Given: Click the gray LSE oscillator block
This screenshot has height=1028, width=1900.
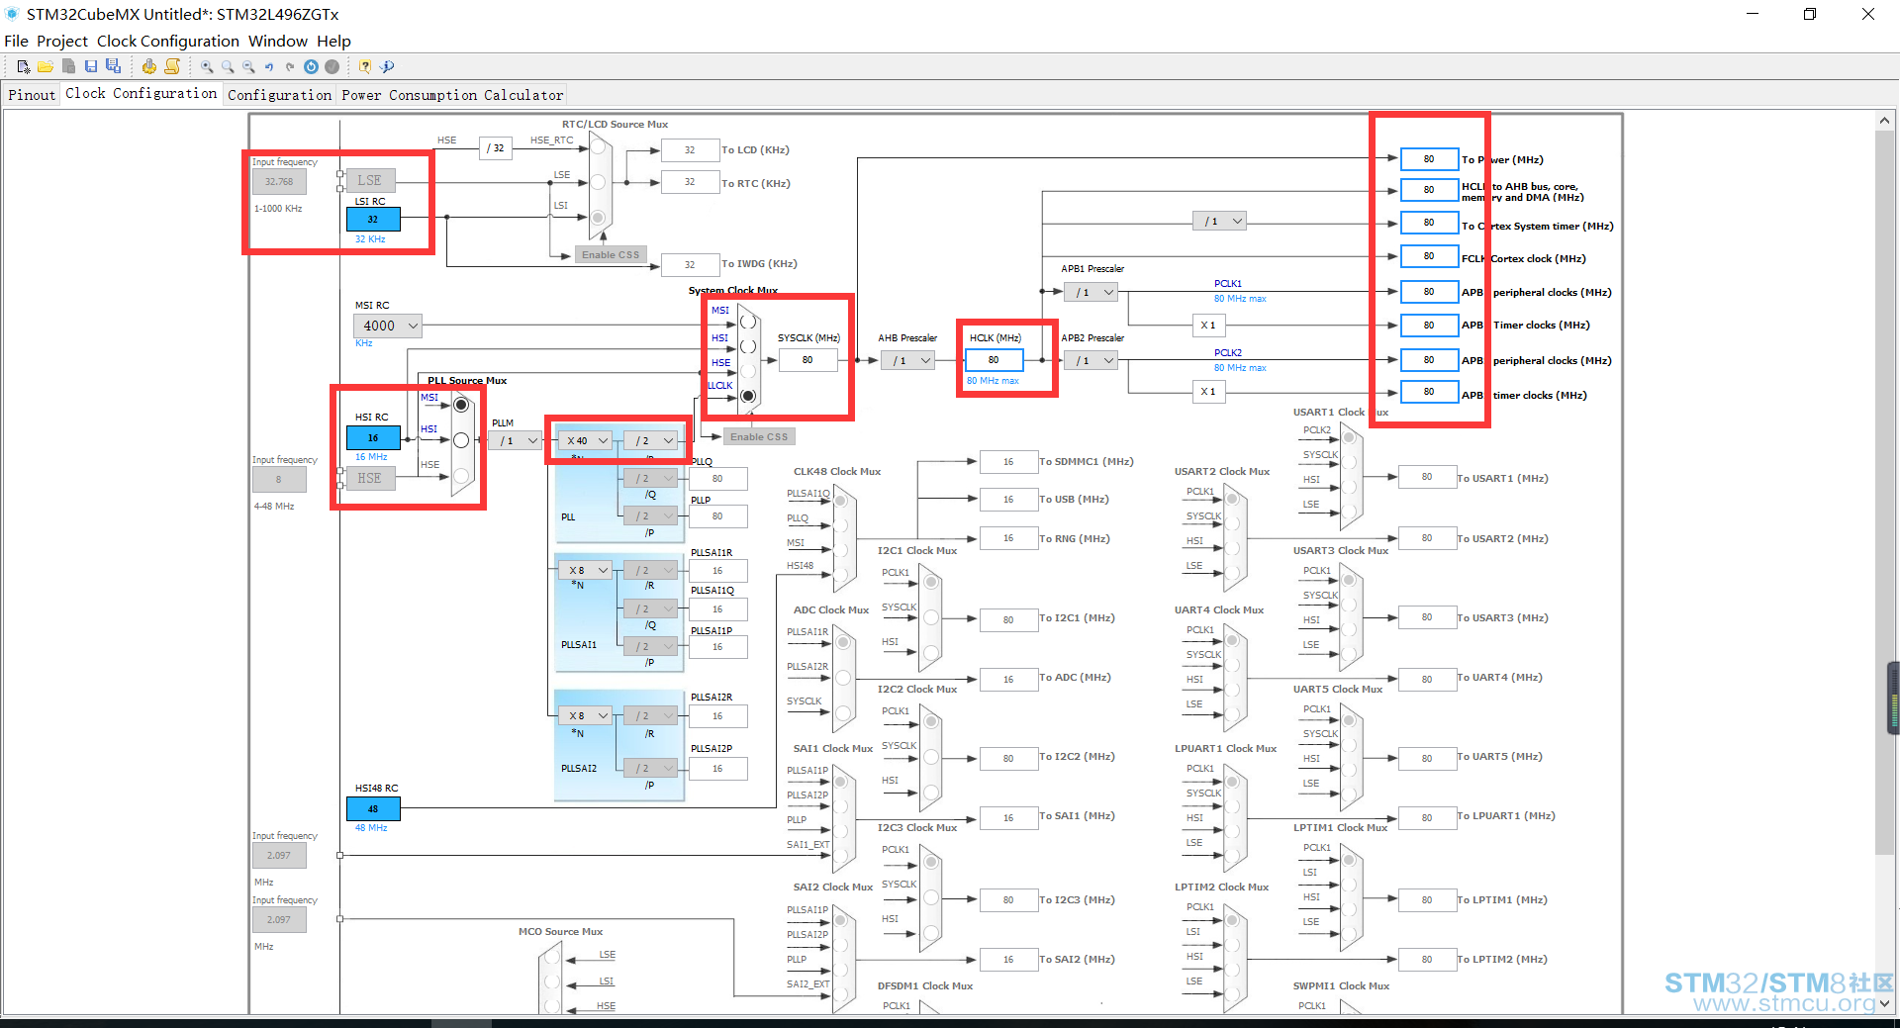Looking at the screenshot, I should coord(370,180).
